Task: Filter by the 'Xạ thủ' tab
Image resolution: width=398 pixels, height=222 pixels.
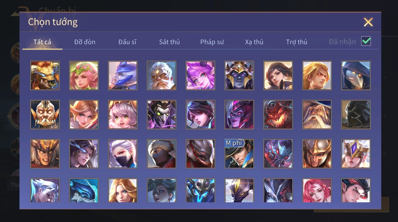Action: click(254, 42)
